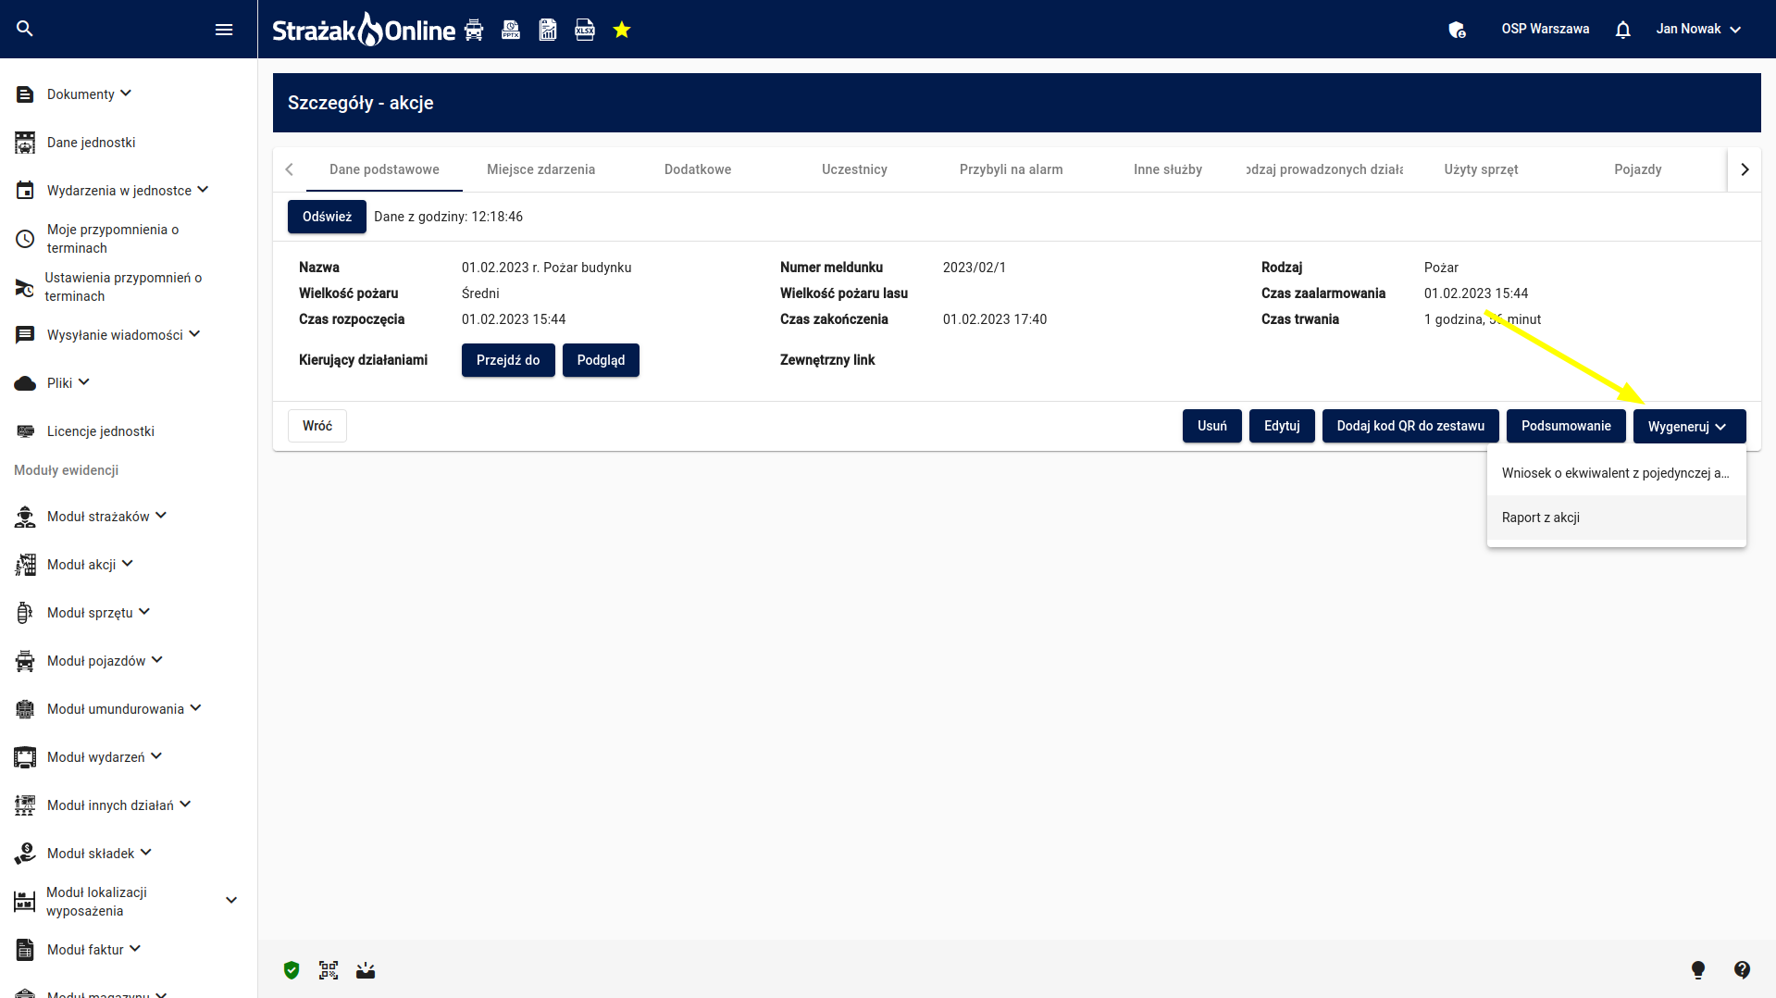Screen dimensions: 1776x998
Task: Open the Rodzaj prowadzonych działań tab
Action: (1324, 169)
